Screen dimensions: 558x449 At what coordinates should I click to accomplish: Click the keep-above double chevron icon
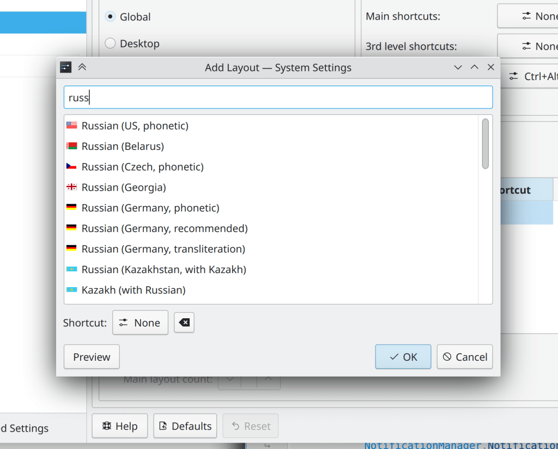tap(82, 67)
